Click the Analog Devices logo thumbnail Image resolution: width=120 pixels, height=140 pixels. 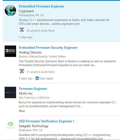10,51
